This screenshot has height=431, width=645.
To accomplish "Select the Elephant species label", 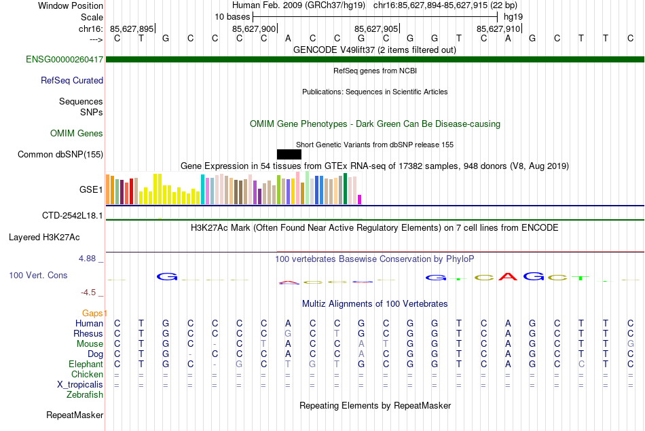I will [86, 364].
